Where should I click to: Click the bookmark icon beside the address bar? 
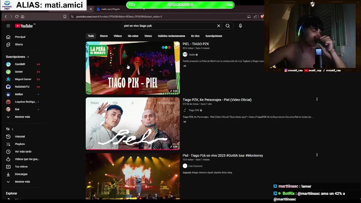click(x=65, y=17)
